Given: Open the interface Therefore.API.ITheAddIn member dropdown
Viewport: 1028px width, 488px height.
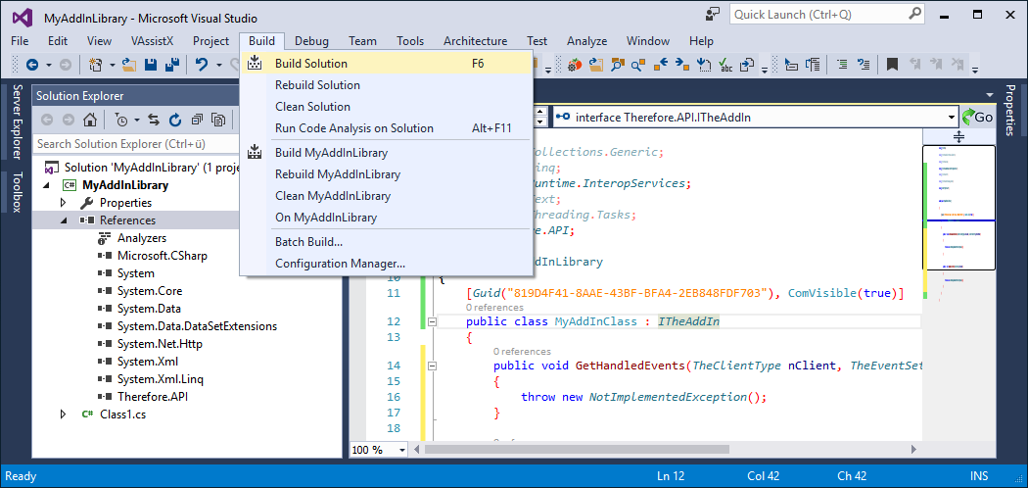Looking at the screenshot, I should tap(953, 118).
